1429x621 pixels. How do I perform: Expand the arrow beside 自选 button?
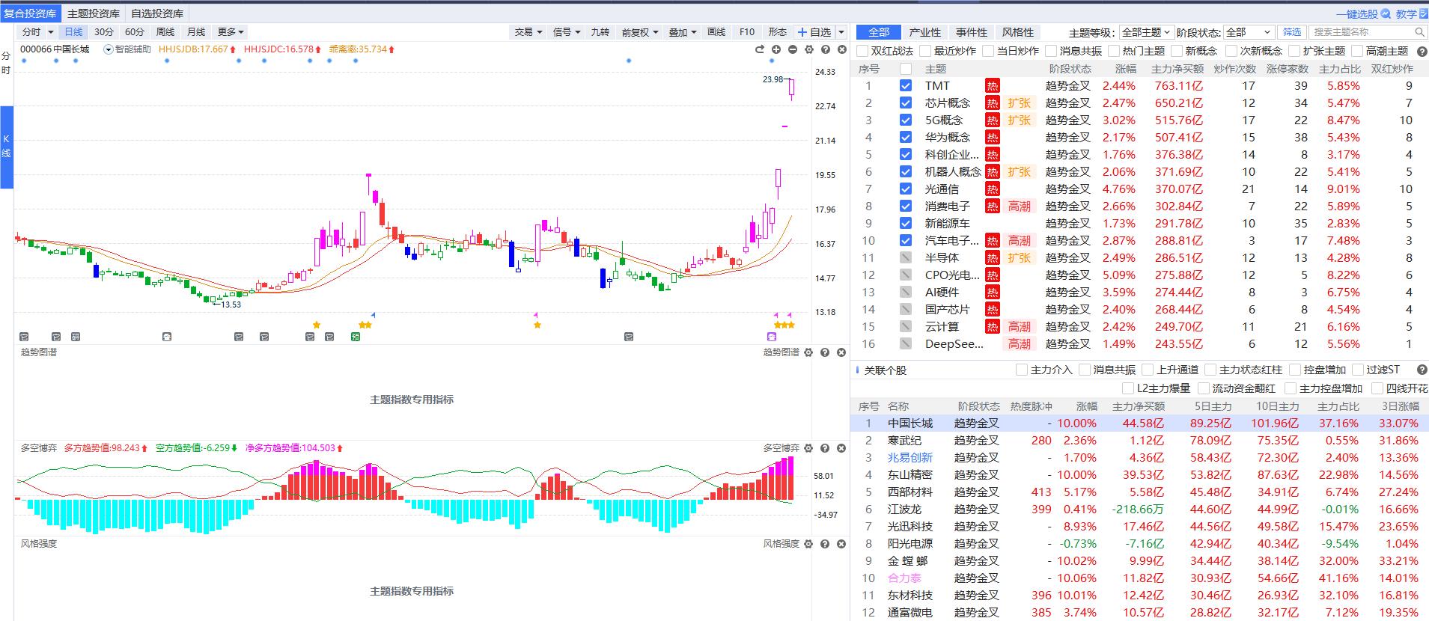point(841,32)
